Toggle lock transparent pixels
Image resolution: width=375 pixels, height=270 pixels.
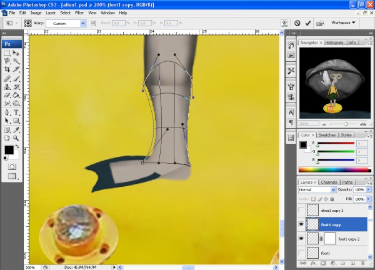(313, 199)
